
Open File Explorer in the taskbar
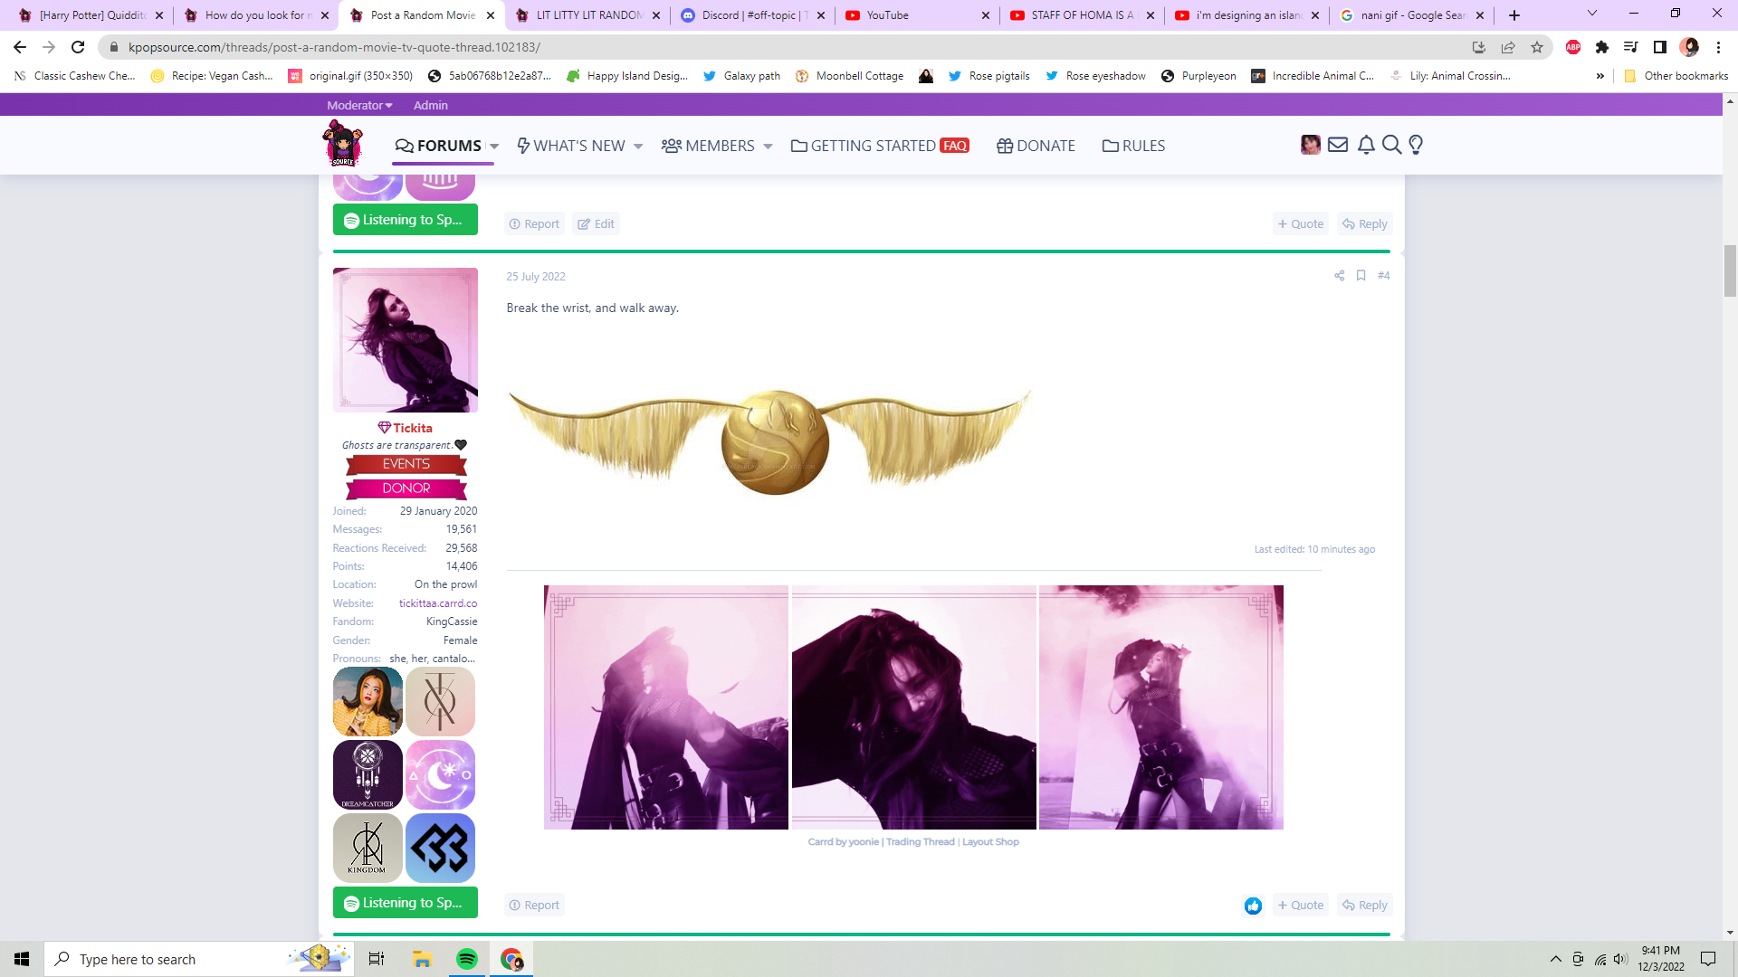pos(422,959)
